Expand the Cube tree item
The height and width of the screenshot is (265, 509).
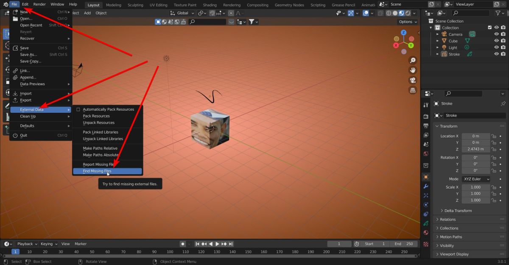tap(438, 41)
